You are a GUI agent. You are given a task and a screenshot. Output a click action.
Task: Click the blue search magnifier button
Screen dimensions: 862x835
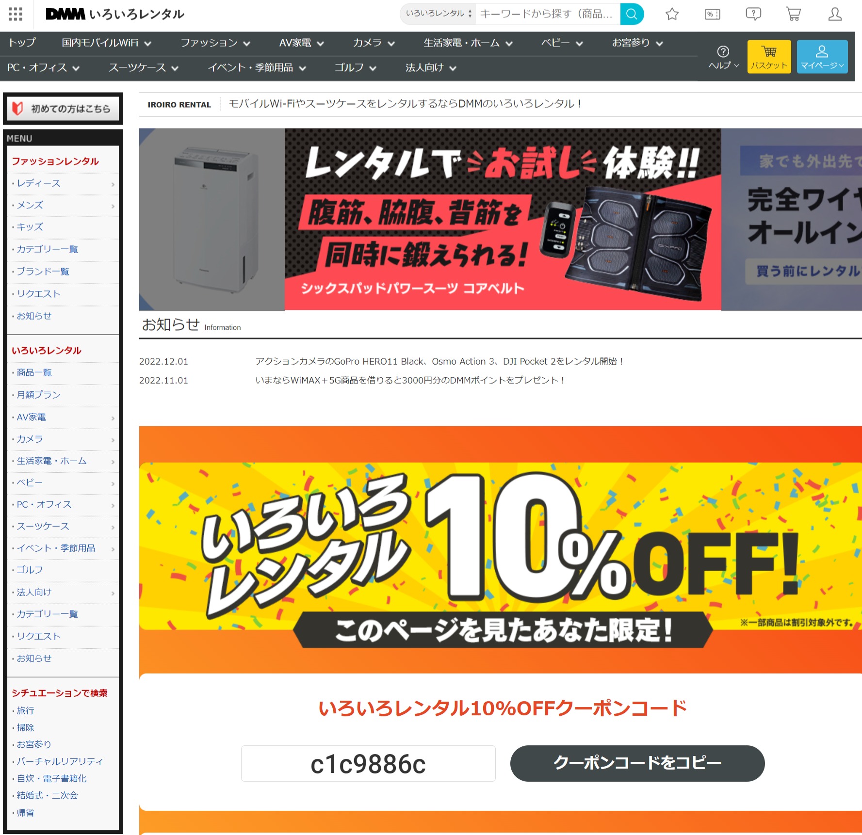pos(632,14)
